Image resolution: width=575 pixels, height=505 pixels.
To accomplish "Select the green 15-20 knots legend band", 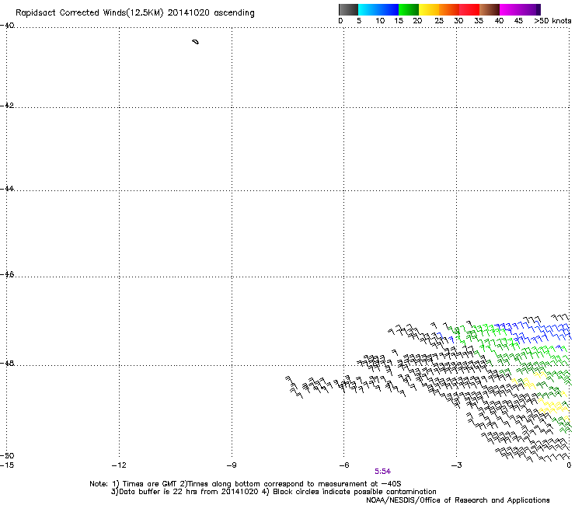I will pos(409,9).
